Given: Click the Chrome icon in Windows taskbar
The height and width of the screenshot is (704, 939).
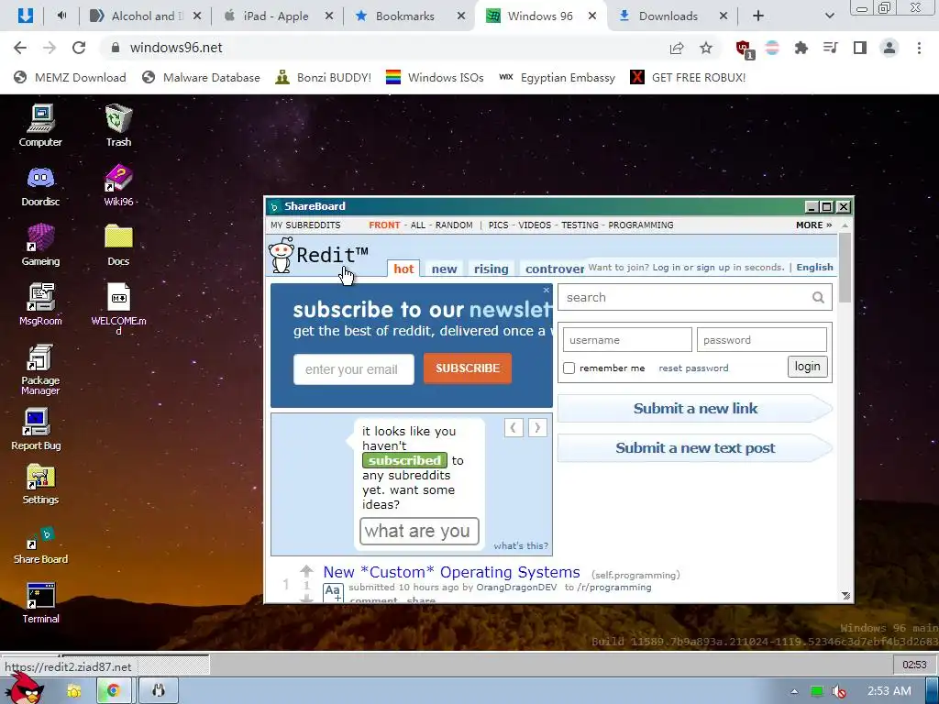Looking at the screenshot, I should (x=113, y=691).
